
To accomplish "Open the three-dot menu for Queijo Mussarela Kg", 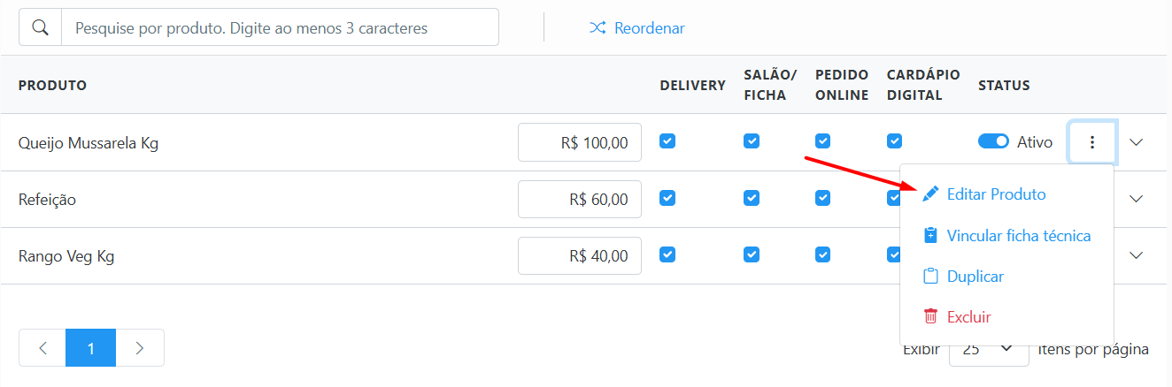I will pyautogui.click(x=1092, y=142).
